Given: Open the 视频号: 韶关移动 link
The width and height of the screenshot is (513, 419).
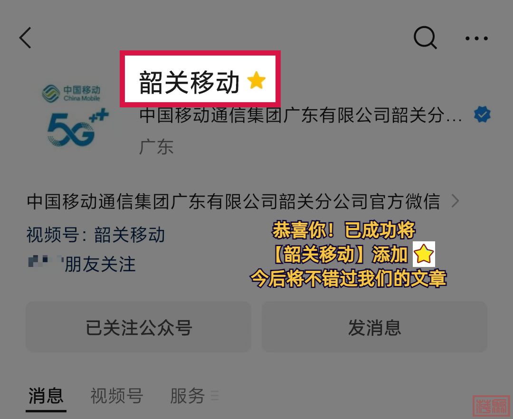Looking at the screenshot, I should (x=95, y=234).
